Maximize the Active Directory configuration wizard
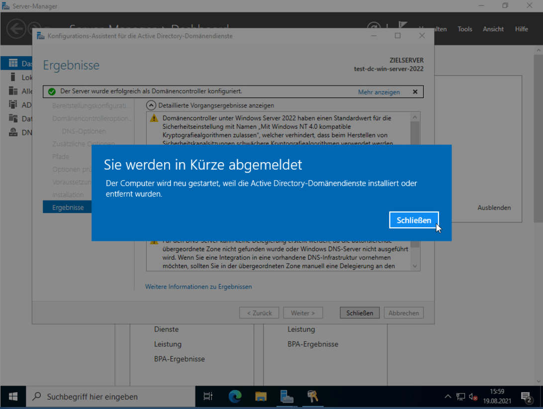This screenshot has height=409, width=543. [x=398, y=36]
